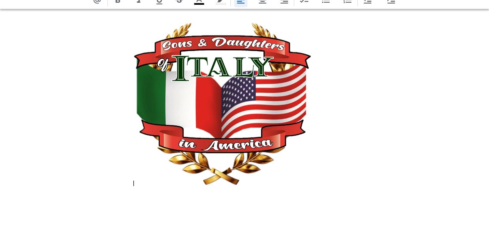Align text to the right
The width and height of the screenshot is (489, 244).
[284, 2]
